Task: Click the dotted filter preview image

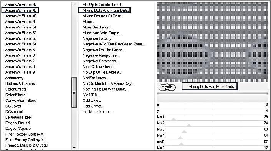Action: (212, 42)
